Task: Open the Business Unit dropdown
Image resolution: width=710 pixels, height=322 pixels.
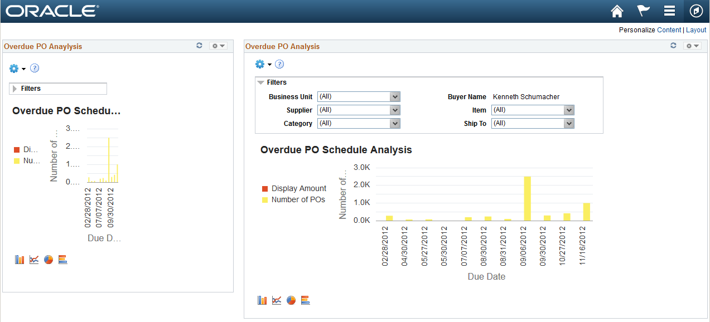Action: coord(359,96)
